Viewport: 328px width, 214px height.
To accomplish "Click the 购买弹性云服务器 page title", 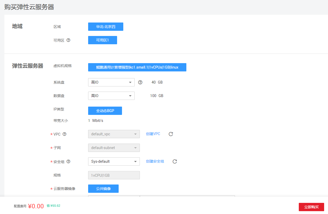I will point(29,7).
